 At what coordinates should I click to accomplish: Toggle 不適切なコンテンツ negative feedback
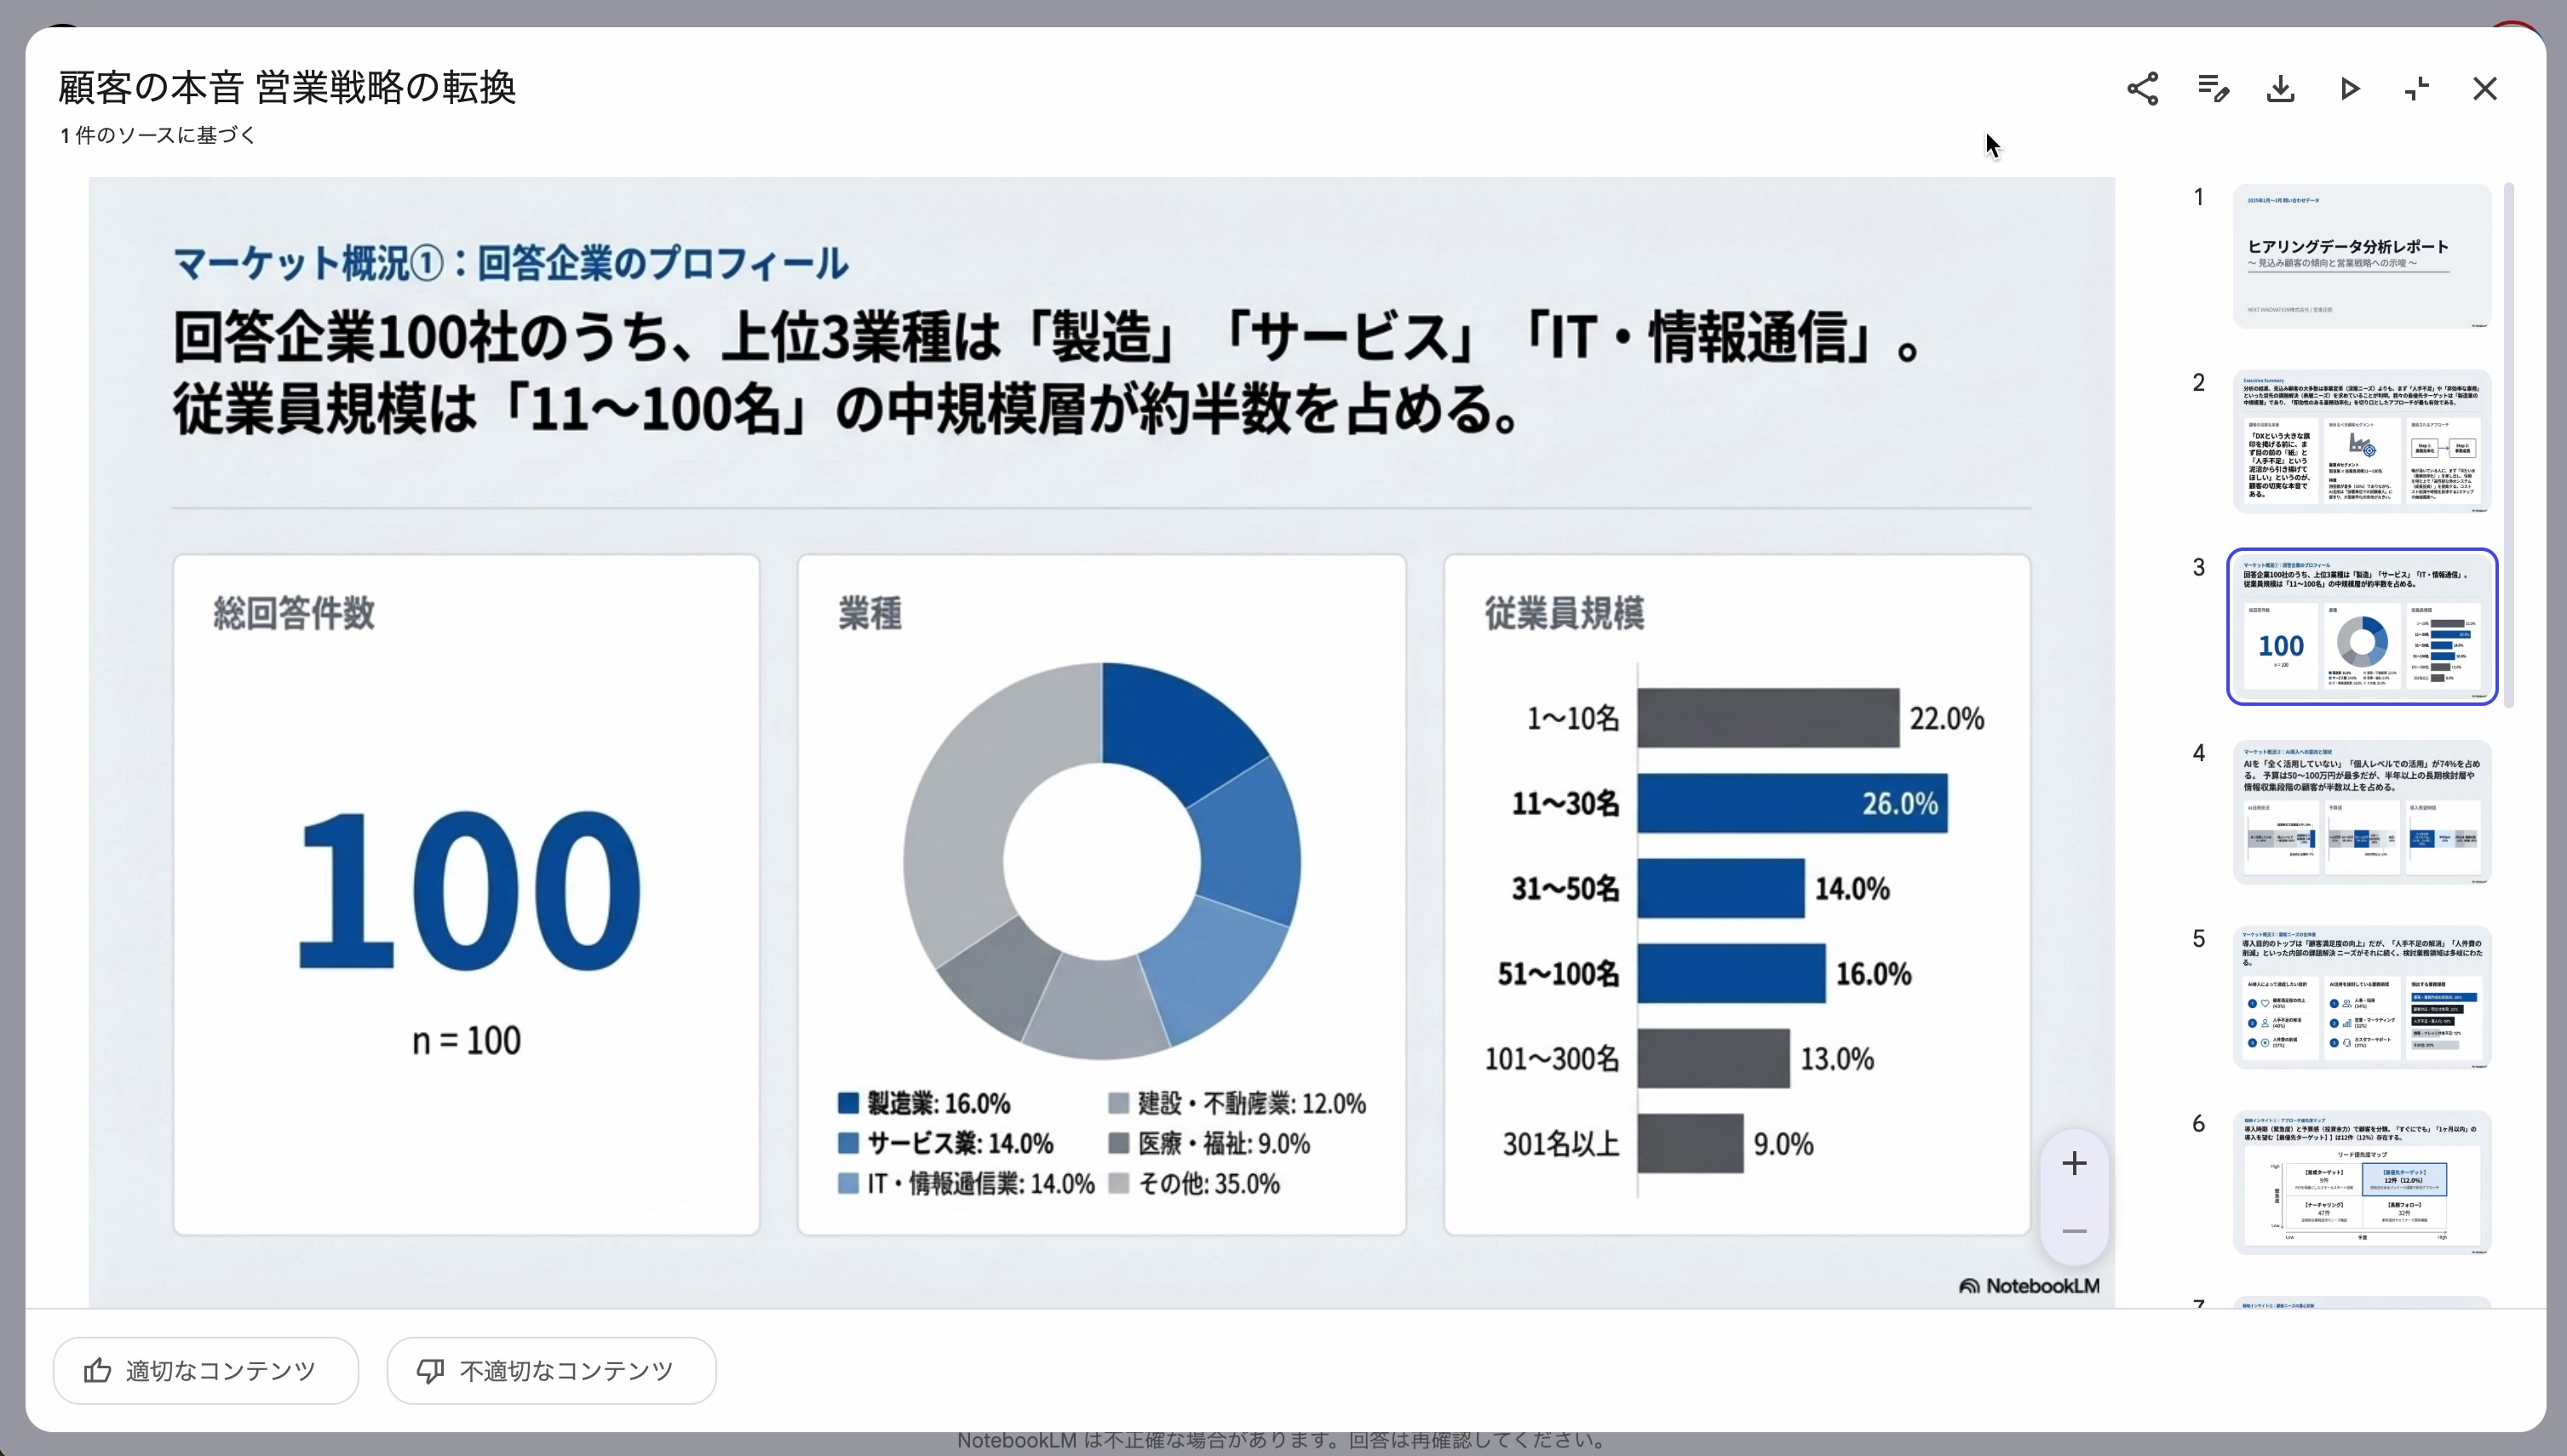(550, 1369)
